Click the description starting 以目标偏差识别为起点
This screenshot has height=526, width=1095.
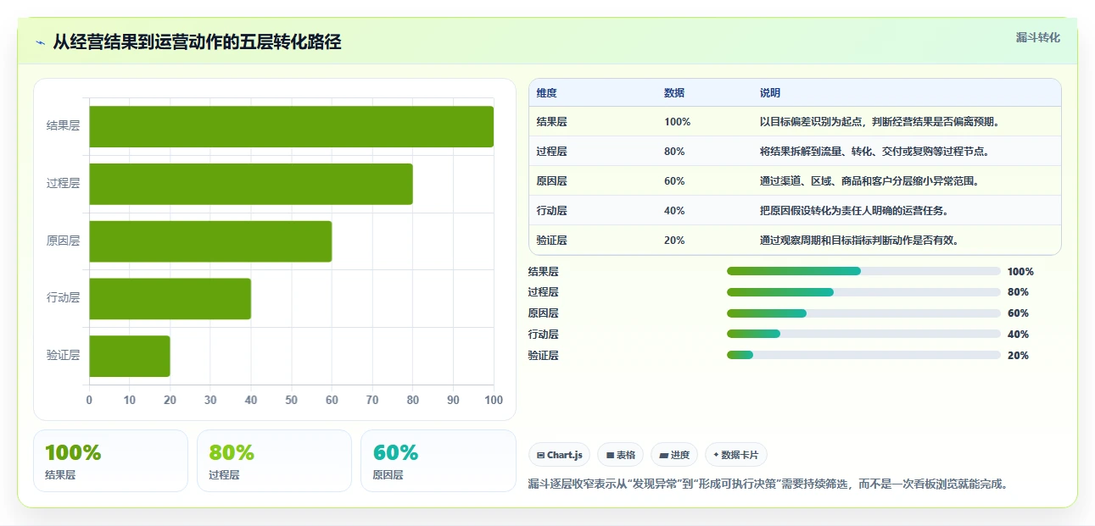[881, 122]
